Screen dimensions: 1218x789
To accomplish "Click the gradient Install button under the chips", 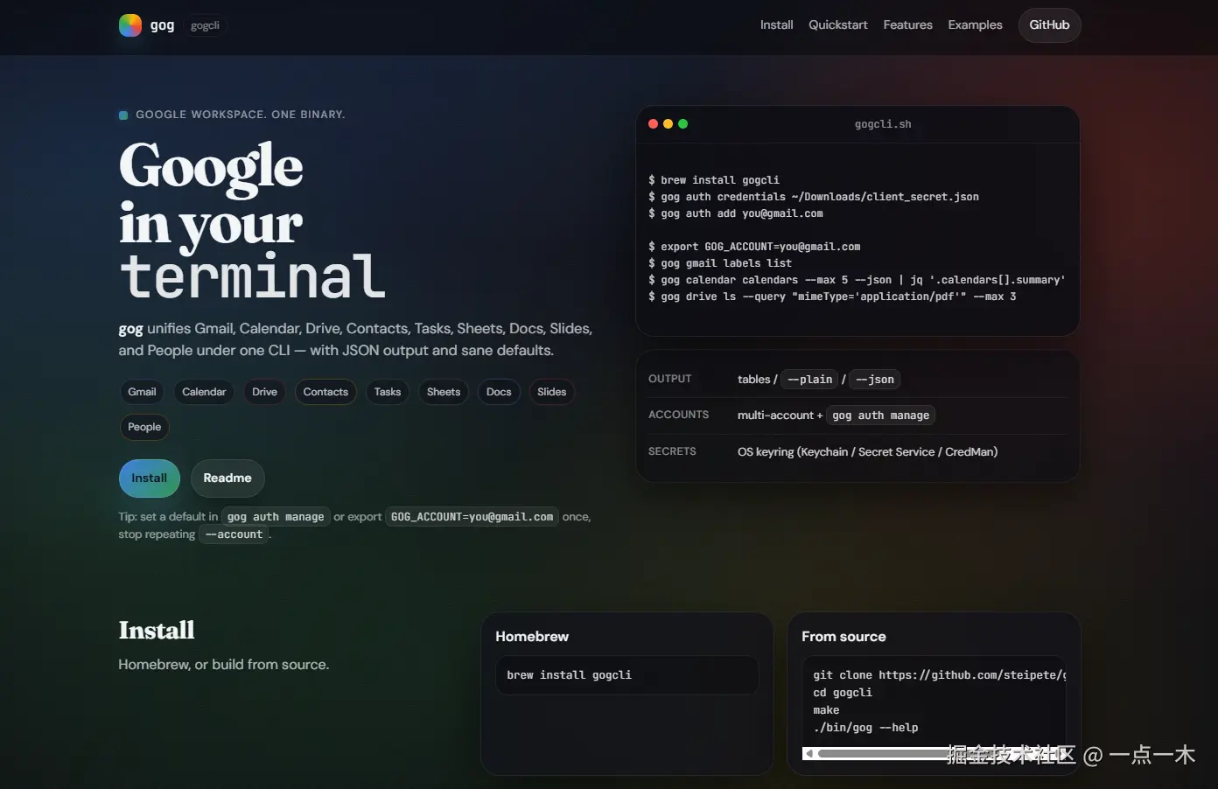I will click(x=149, y=478).
